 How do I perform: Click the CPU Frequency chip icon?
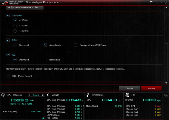[x=3, y=95]
